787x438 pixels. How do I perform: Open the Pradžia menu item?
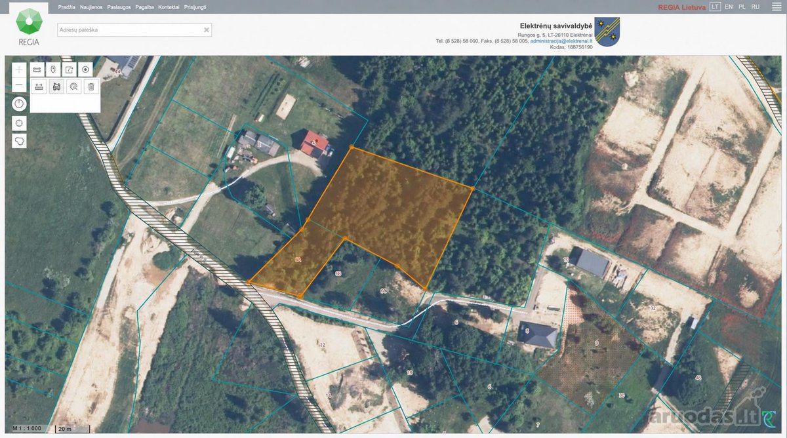[67, 7]
